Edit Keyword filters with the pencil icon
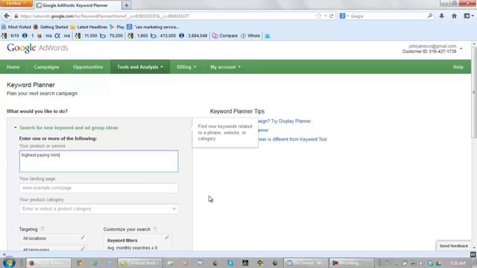477x268 pixels. point(167,237)
